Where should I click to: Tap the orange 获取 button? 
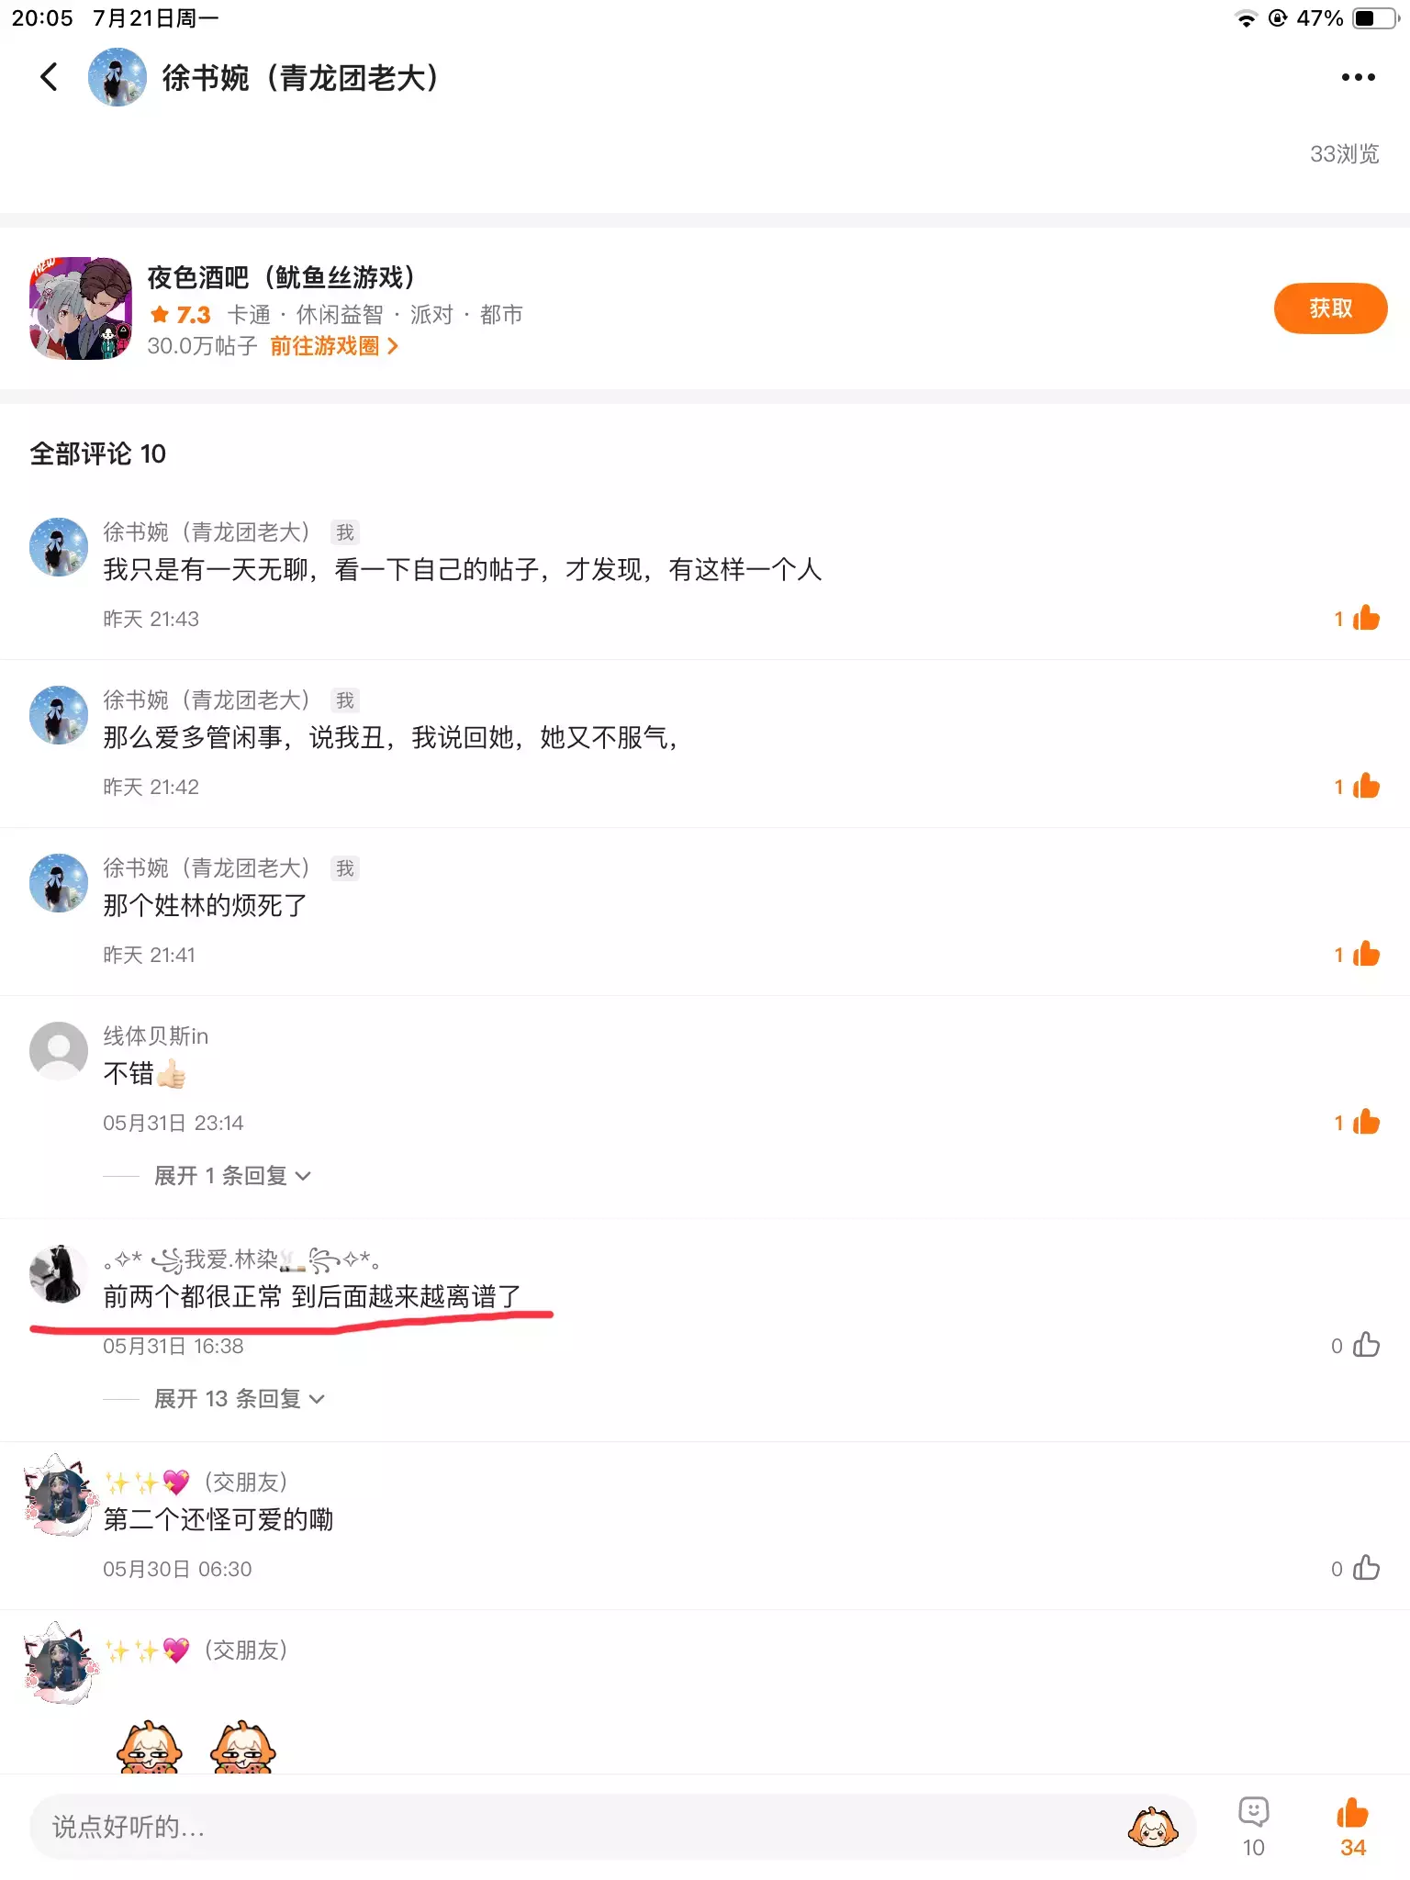(x=1330, y=308)
